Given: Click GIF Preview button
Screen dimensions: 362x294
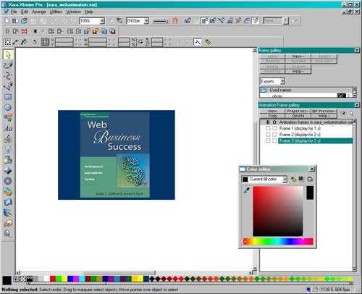Looking at the screenshot, I should (x=324, y=111).
